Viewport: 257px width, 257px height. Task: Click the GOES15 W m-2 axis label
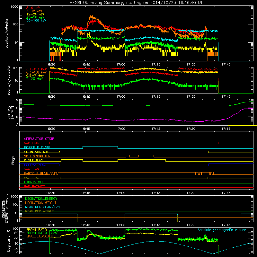click(11, 112)
